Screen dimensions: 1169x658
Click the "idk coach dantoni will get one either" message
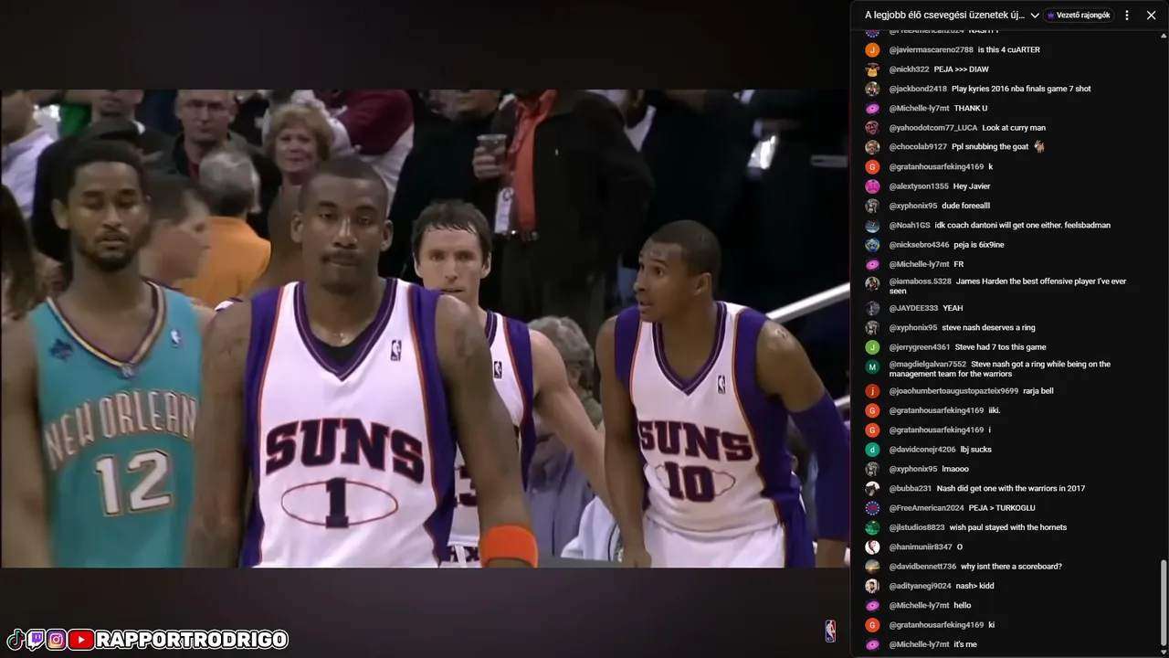coord(1023,226)
